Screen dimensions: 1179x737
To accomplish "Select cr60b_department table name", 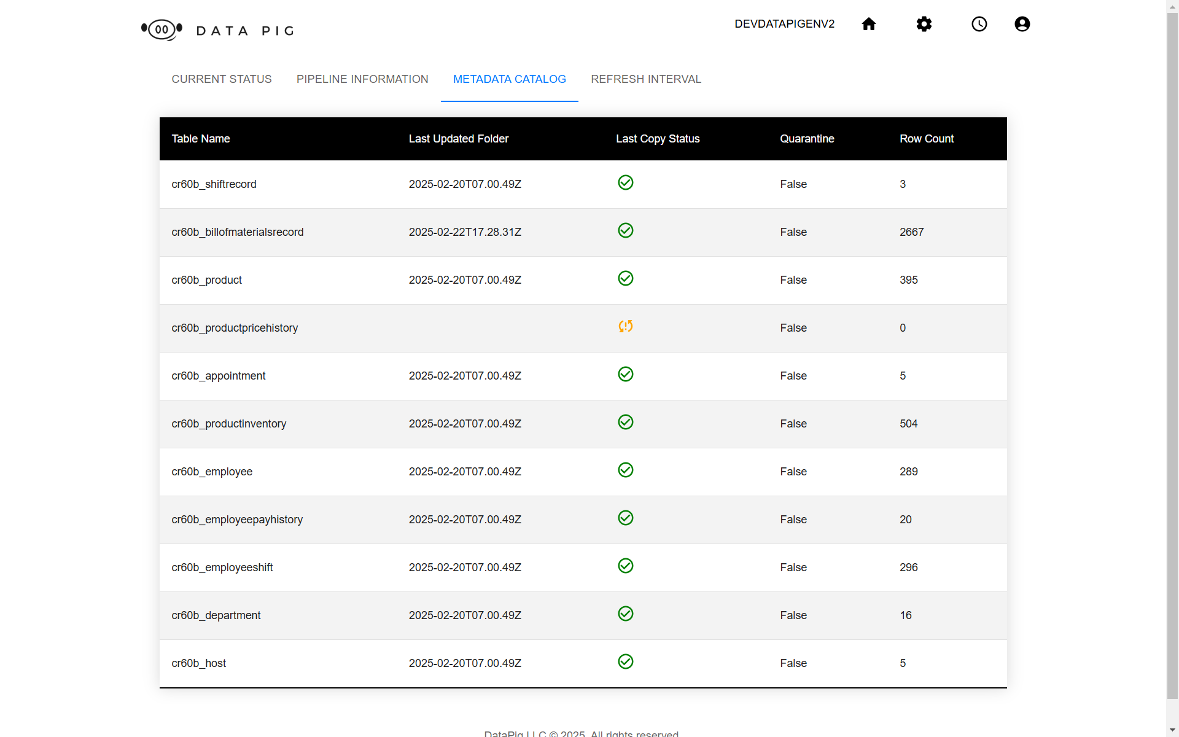I will (216, 615).
